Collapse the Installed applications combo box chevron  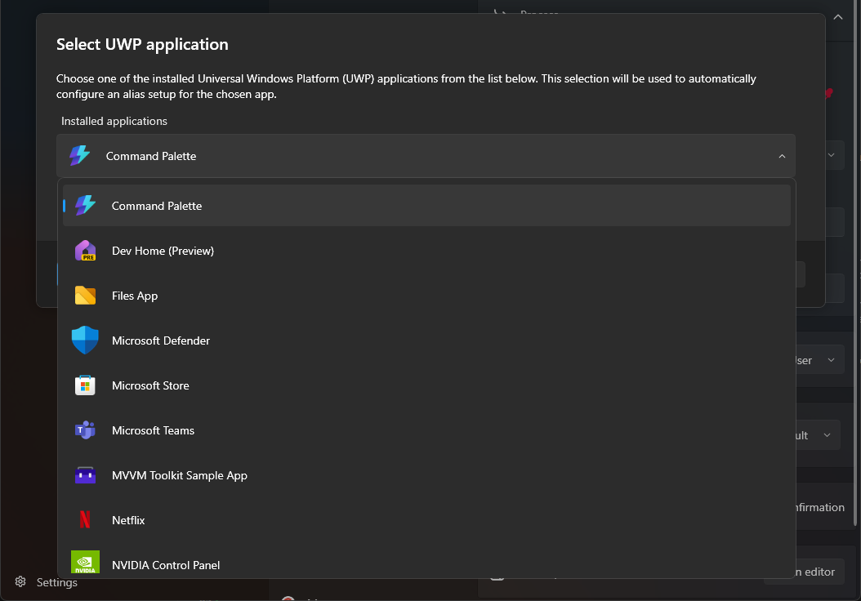[x=782, y=157]
